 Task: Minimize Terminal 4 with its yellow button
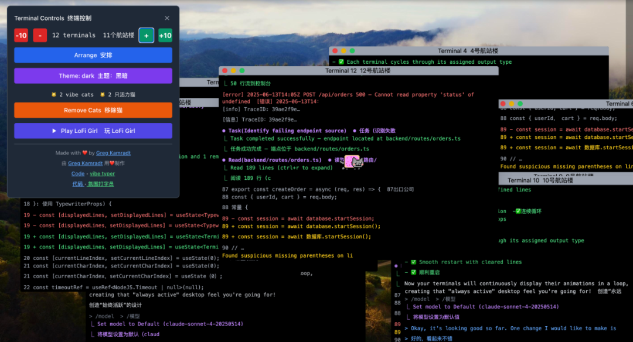click(343, 51)
